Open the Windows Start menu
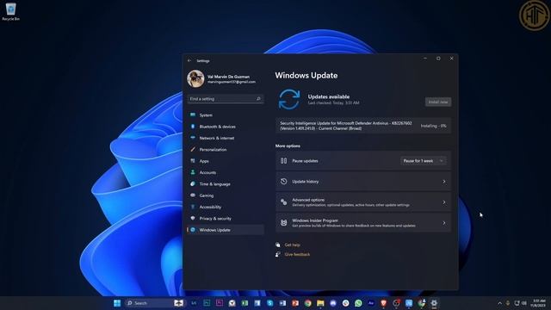This screenshot has height=310, width=551. pos(117,303)
